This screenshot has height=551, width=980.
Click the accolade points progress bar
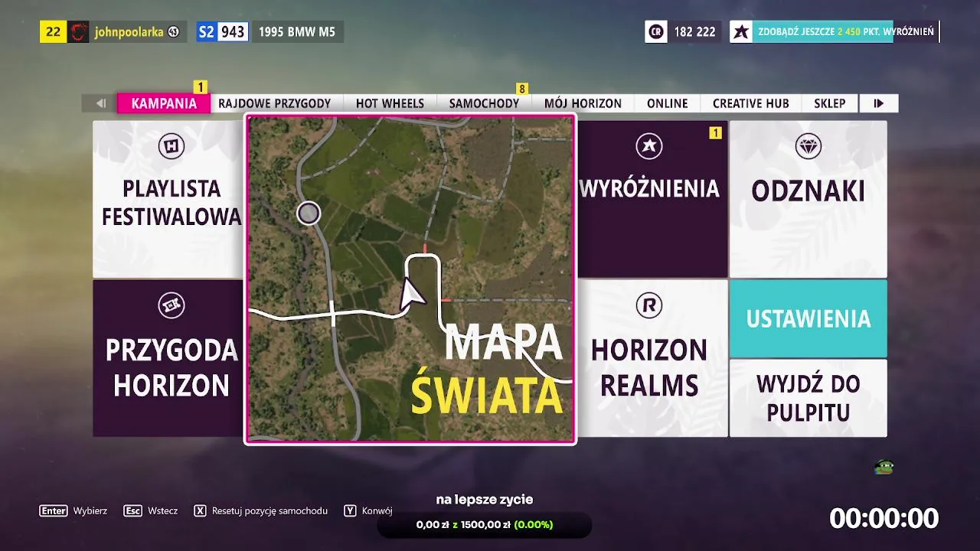click(846, 31)
